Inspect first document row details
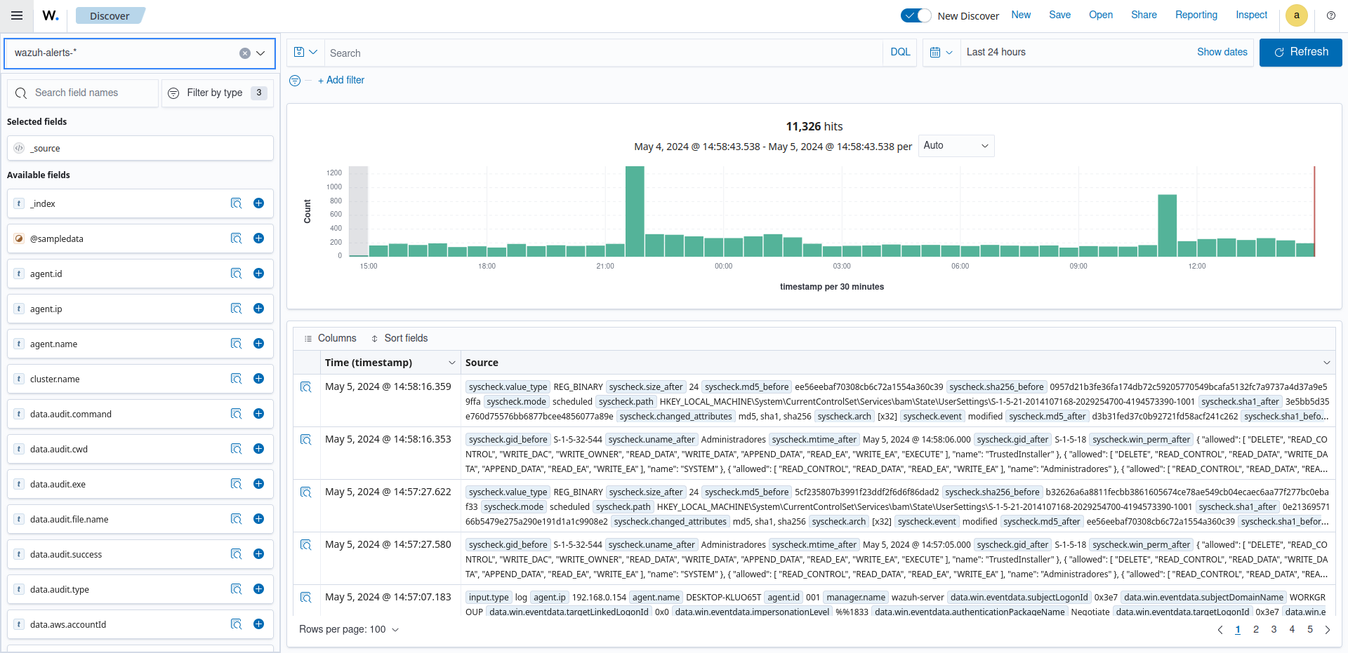1348x653 pixels. coord(306,387)
